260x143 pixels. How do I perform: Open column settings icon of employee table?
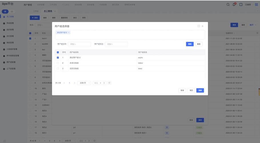pyautogui.click(x=257, y=33)
